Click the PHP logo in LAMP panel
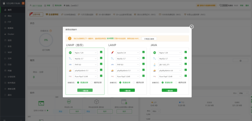Screen dimensions: 252x121 (x=112, y=64)
